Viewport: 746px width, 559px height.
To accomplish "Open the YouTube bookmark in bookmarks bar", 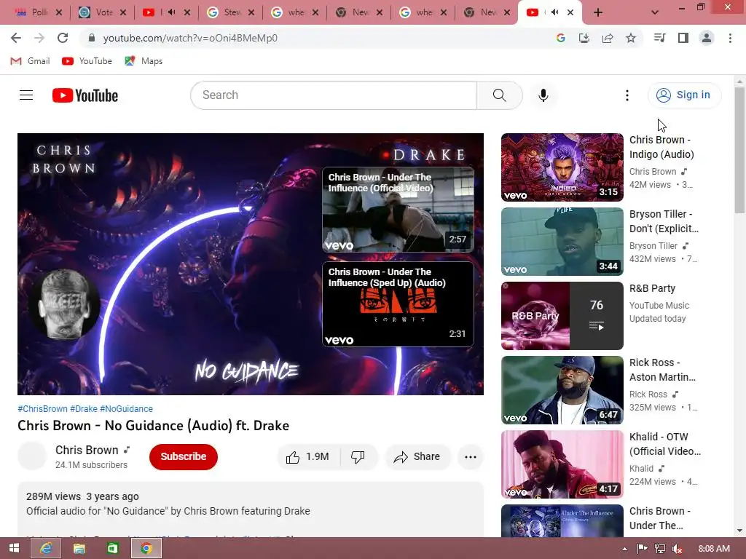I will pyautogui.click(x=87, y=61).
